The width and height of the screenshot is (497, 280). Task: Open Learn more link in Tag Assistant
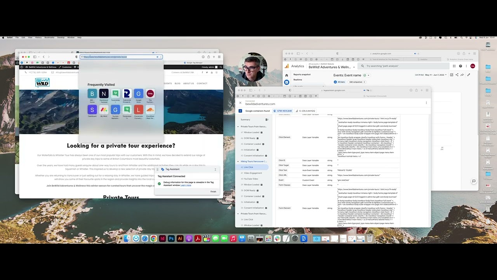(186, 185)
